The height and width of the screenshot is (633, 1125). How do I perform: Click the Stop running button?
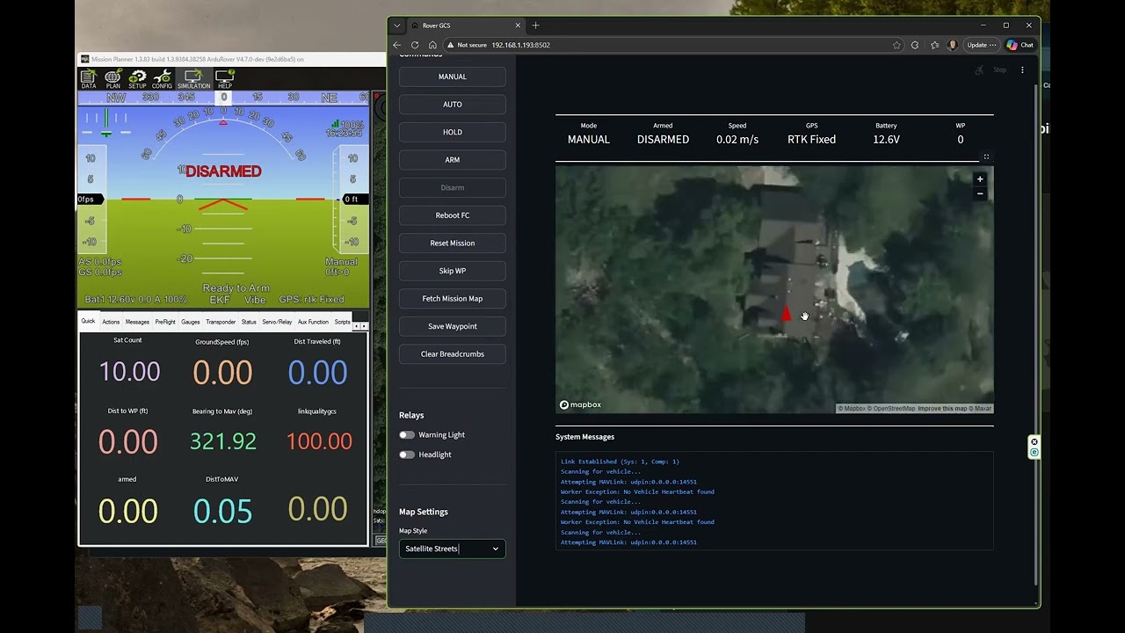[999, 69]
